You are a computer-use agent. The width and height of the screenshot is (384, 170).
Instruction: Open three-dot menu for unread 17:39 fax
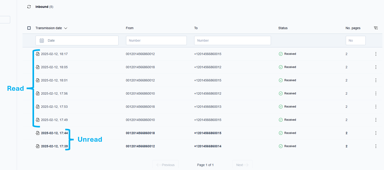376,146
